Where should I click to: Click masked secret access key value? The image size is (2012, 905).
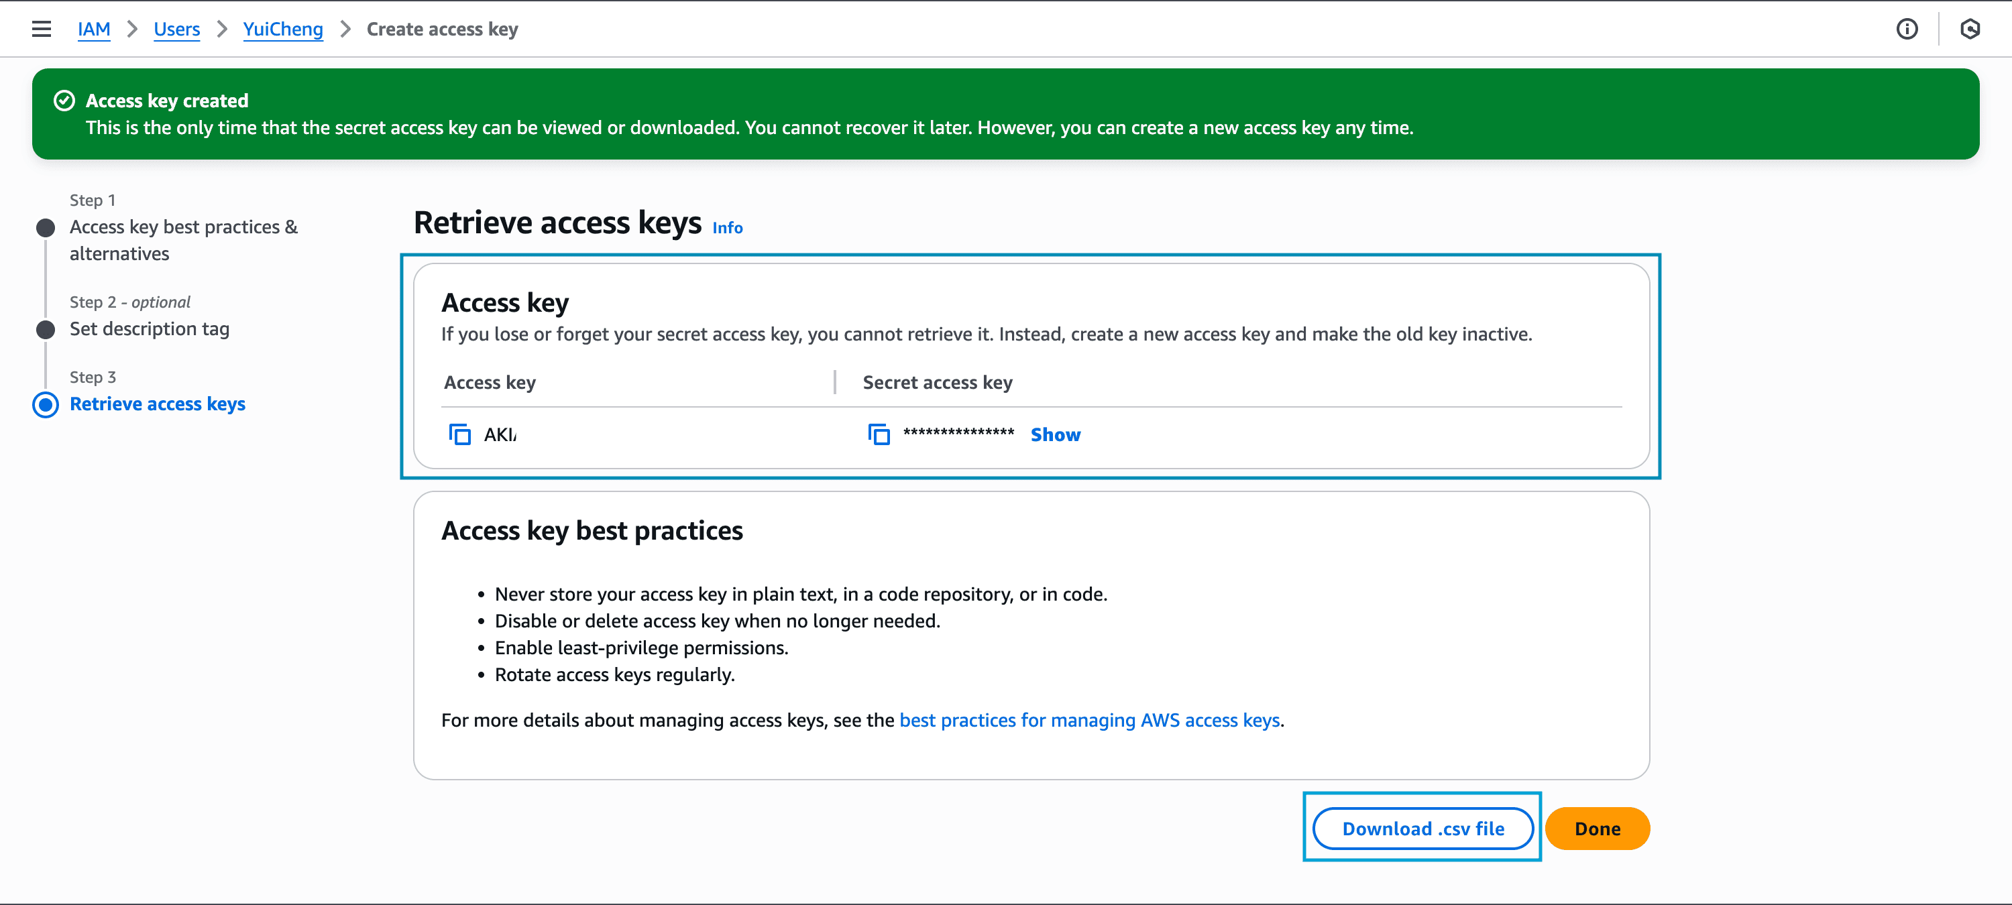(x=958, y=432)
